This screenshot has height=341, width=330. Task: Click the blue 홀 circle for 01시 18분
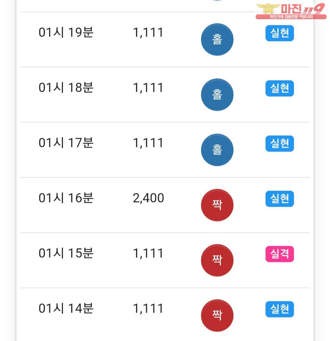point(217,95)
